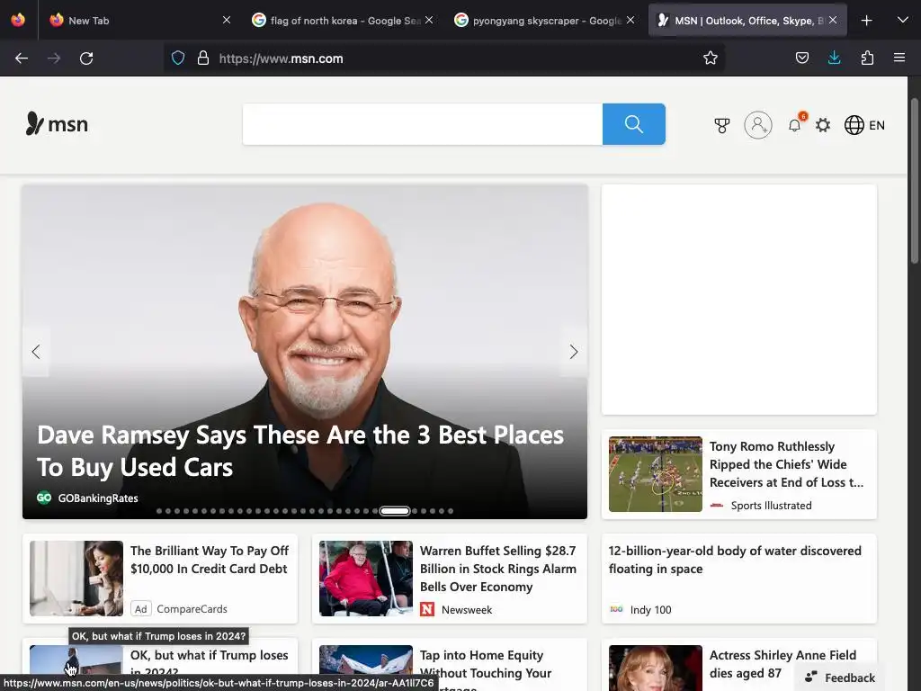Switch to pyongyang skyscraper tab
The height and width of the screenshot is (691, 921).
click(546, 21)
